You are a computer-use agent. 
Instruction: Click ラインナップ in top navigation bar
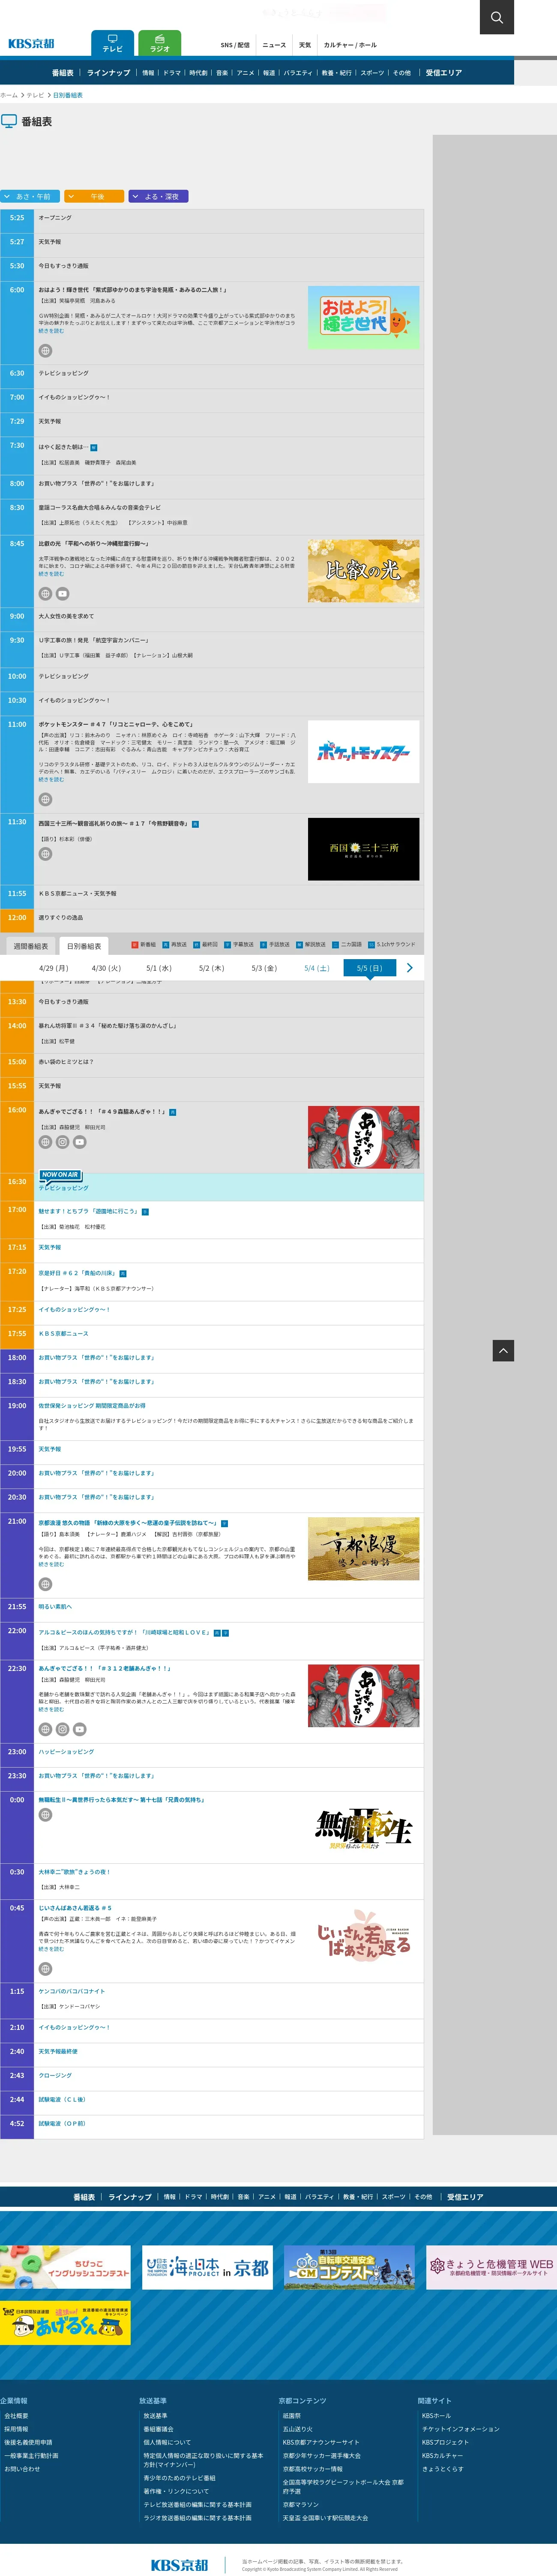tap(109, 73)
